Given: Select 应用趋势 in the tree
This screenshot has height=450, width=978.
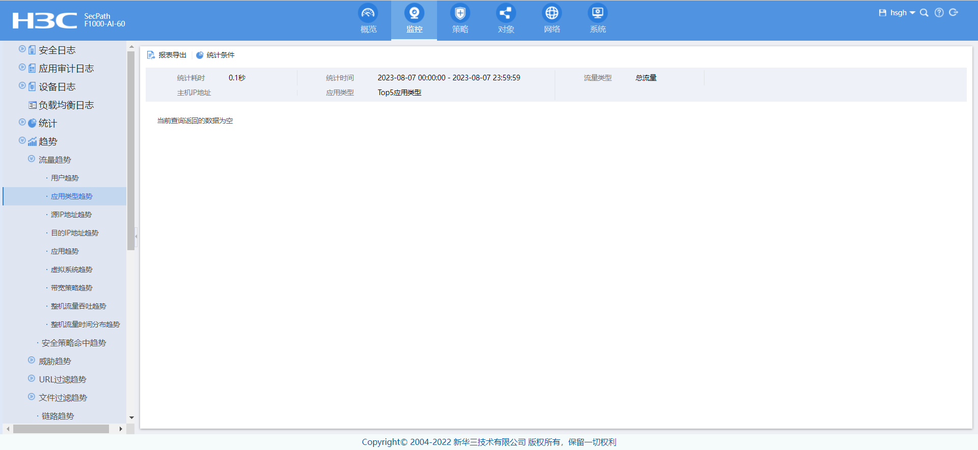Looking at the screenshot, I should click(65, 251).
